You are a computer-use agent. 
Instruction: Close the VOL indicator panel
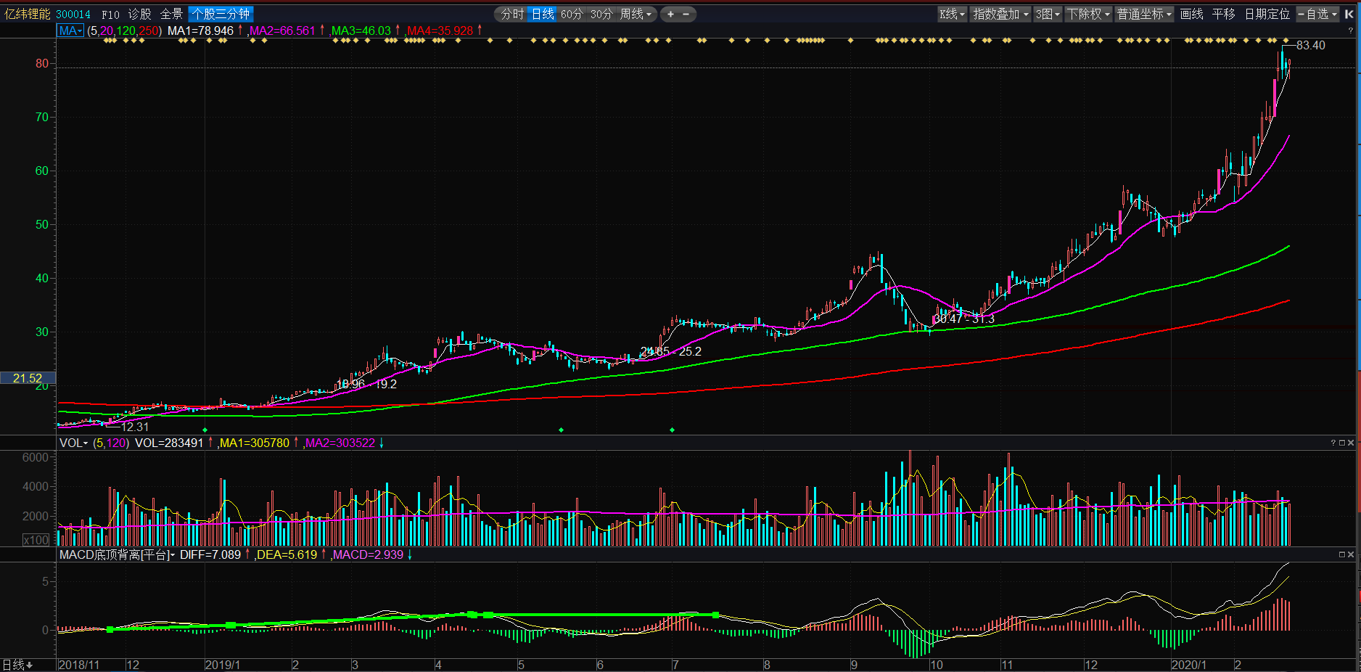[1351, 443]
